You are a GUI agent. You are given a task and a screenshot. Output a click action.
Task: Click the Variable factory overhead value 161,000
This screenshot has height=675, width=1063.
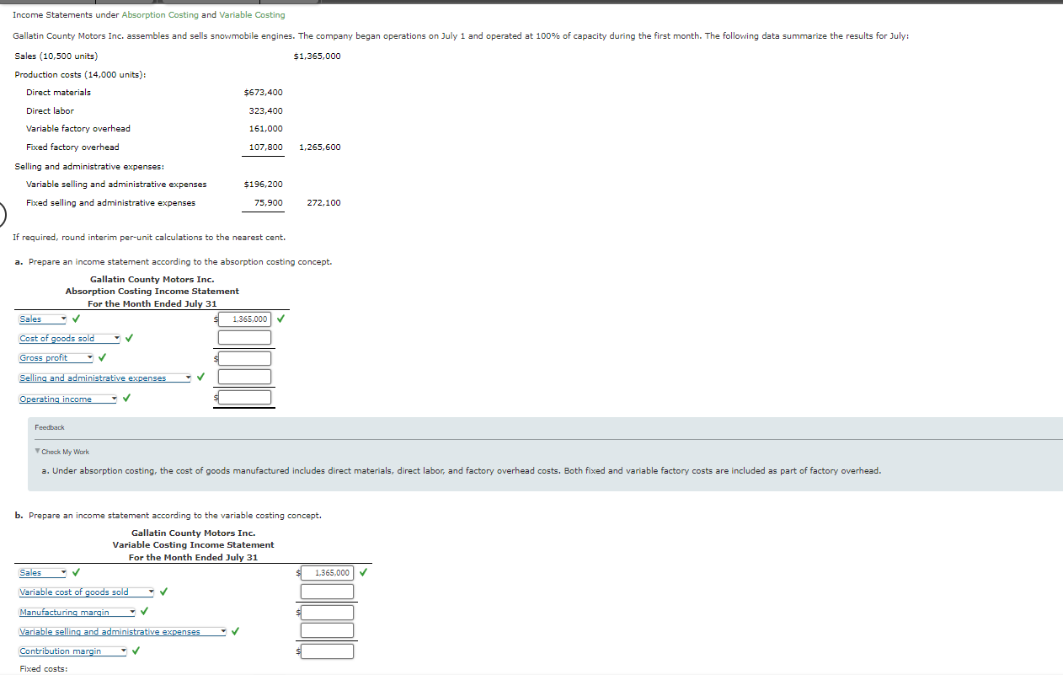(266, 129)
